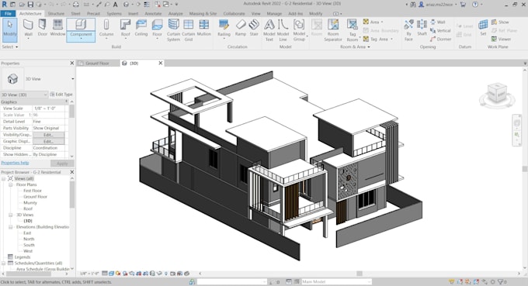Screen dimensions: 528x286
Task: Collapse the 3D Views tree node
Action: 11,215
